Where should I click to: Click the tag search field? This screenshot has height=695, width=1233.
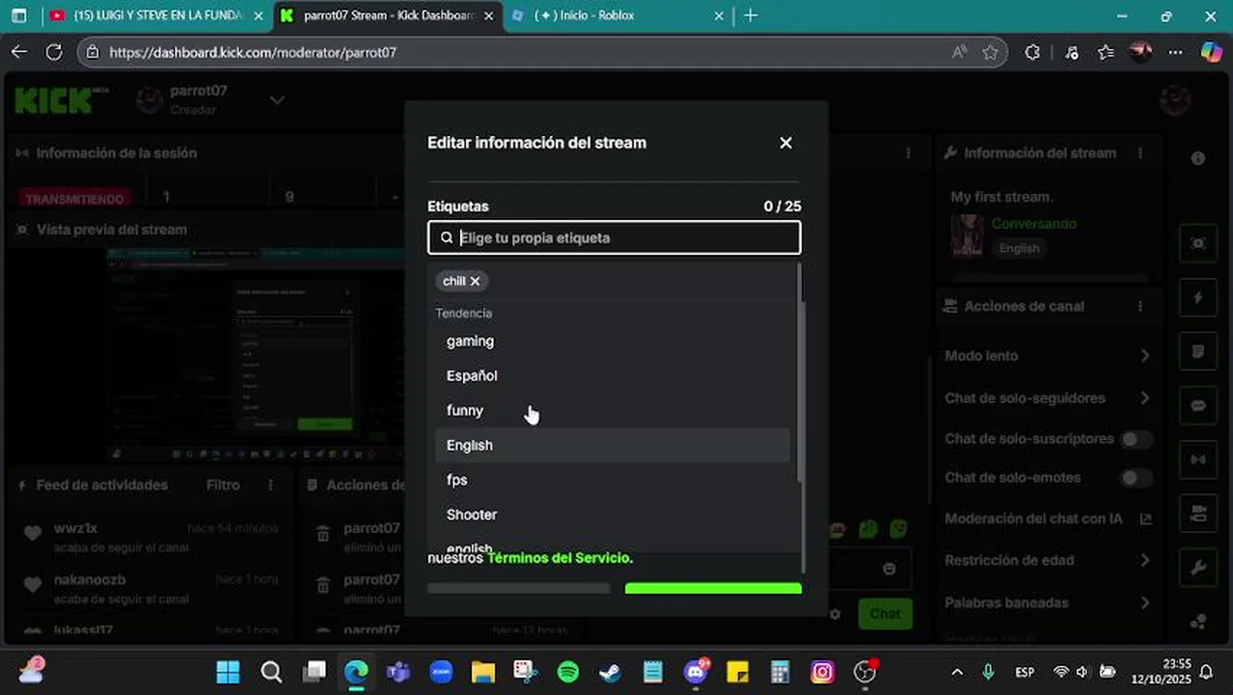point(615,237)
